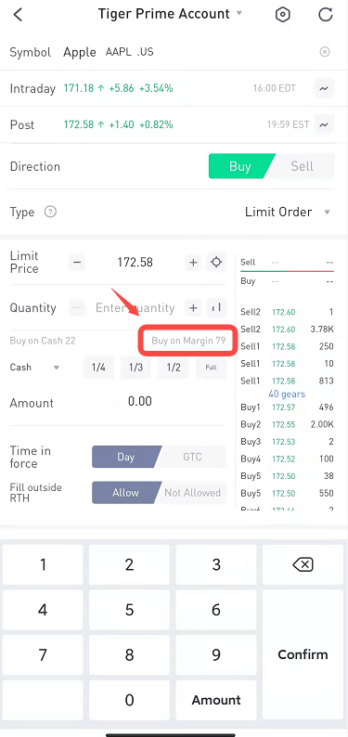Open the hexagon settings icon
This screenshot has height=737, width=348.
[x=282, y=15]
